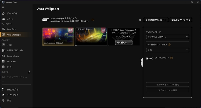Screen dimensions: 201x108
Task: Click the download icon beside コンテンツ
Action: (29, 72)
